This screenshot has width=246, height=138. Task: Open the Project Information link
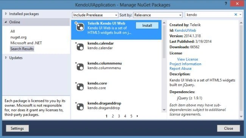(185, 64)
